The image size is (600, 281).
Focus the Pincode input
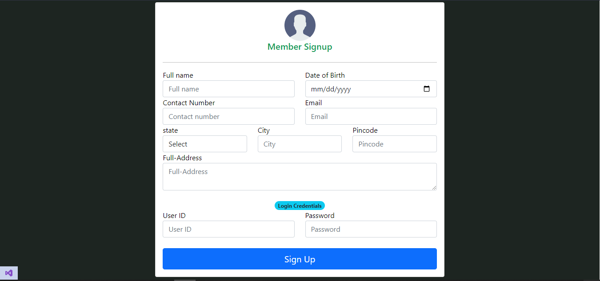click(x=394, y=144)
